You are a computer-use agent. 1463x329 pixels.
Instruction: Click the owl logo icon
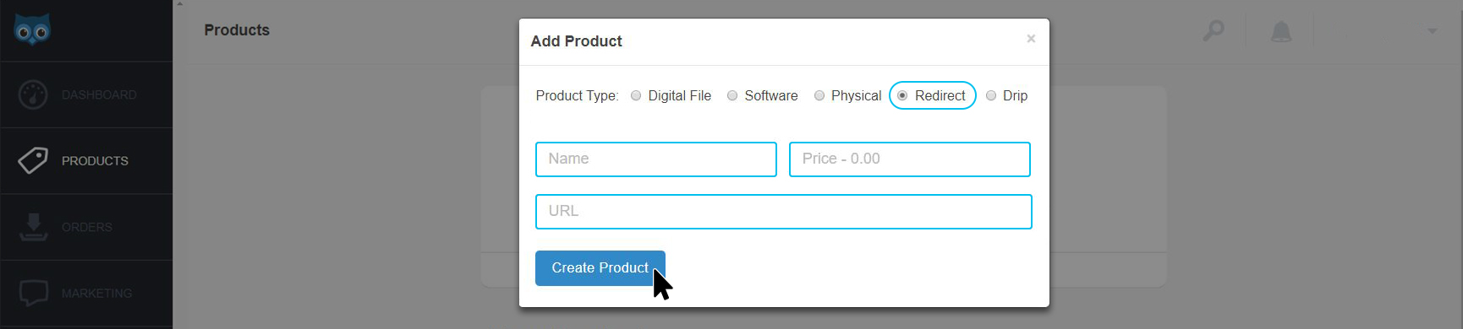[x=32, y=30]
